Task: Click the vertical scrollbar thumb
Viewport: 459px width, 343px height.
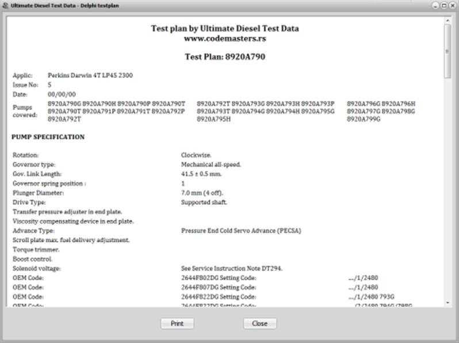Action: 447,51
